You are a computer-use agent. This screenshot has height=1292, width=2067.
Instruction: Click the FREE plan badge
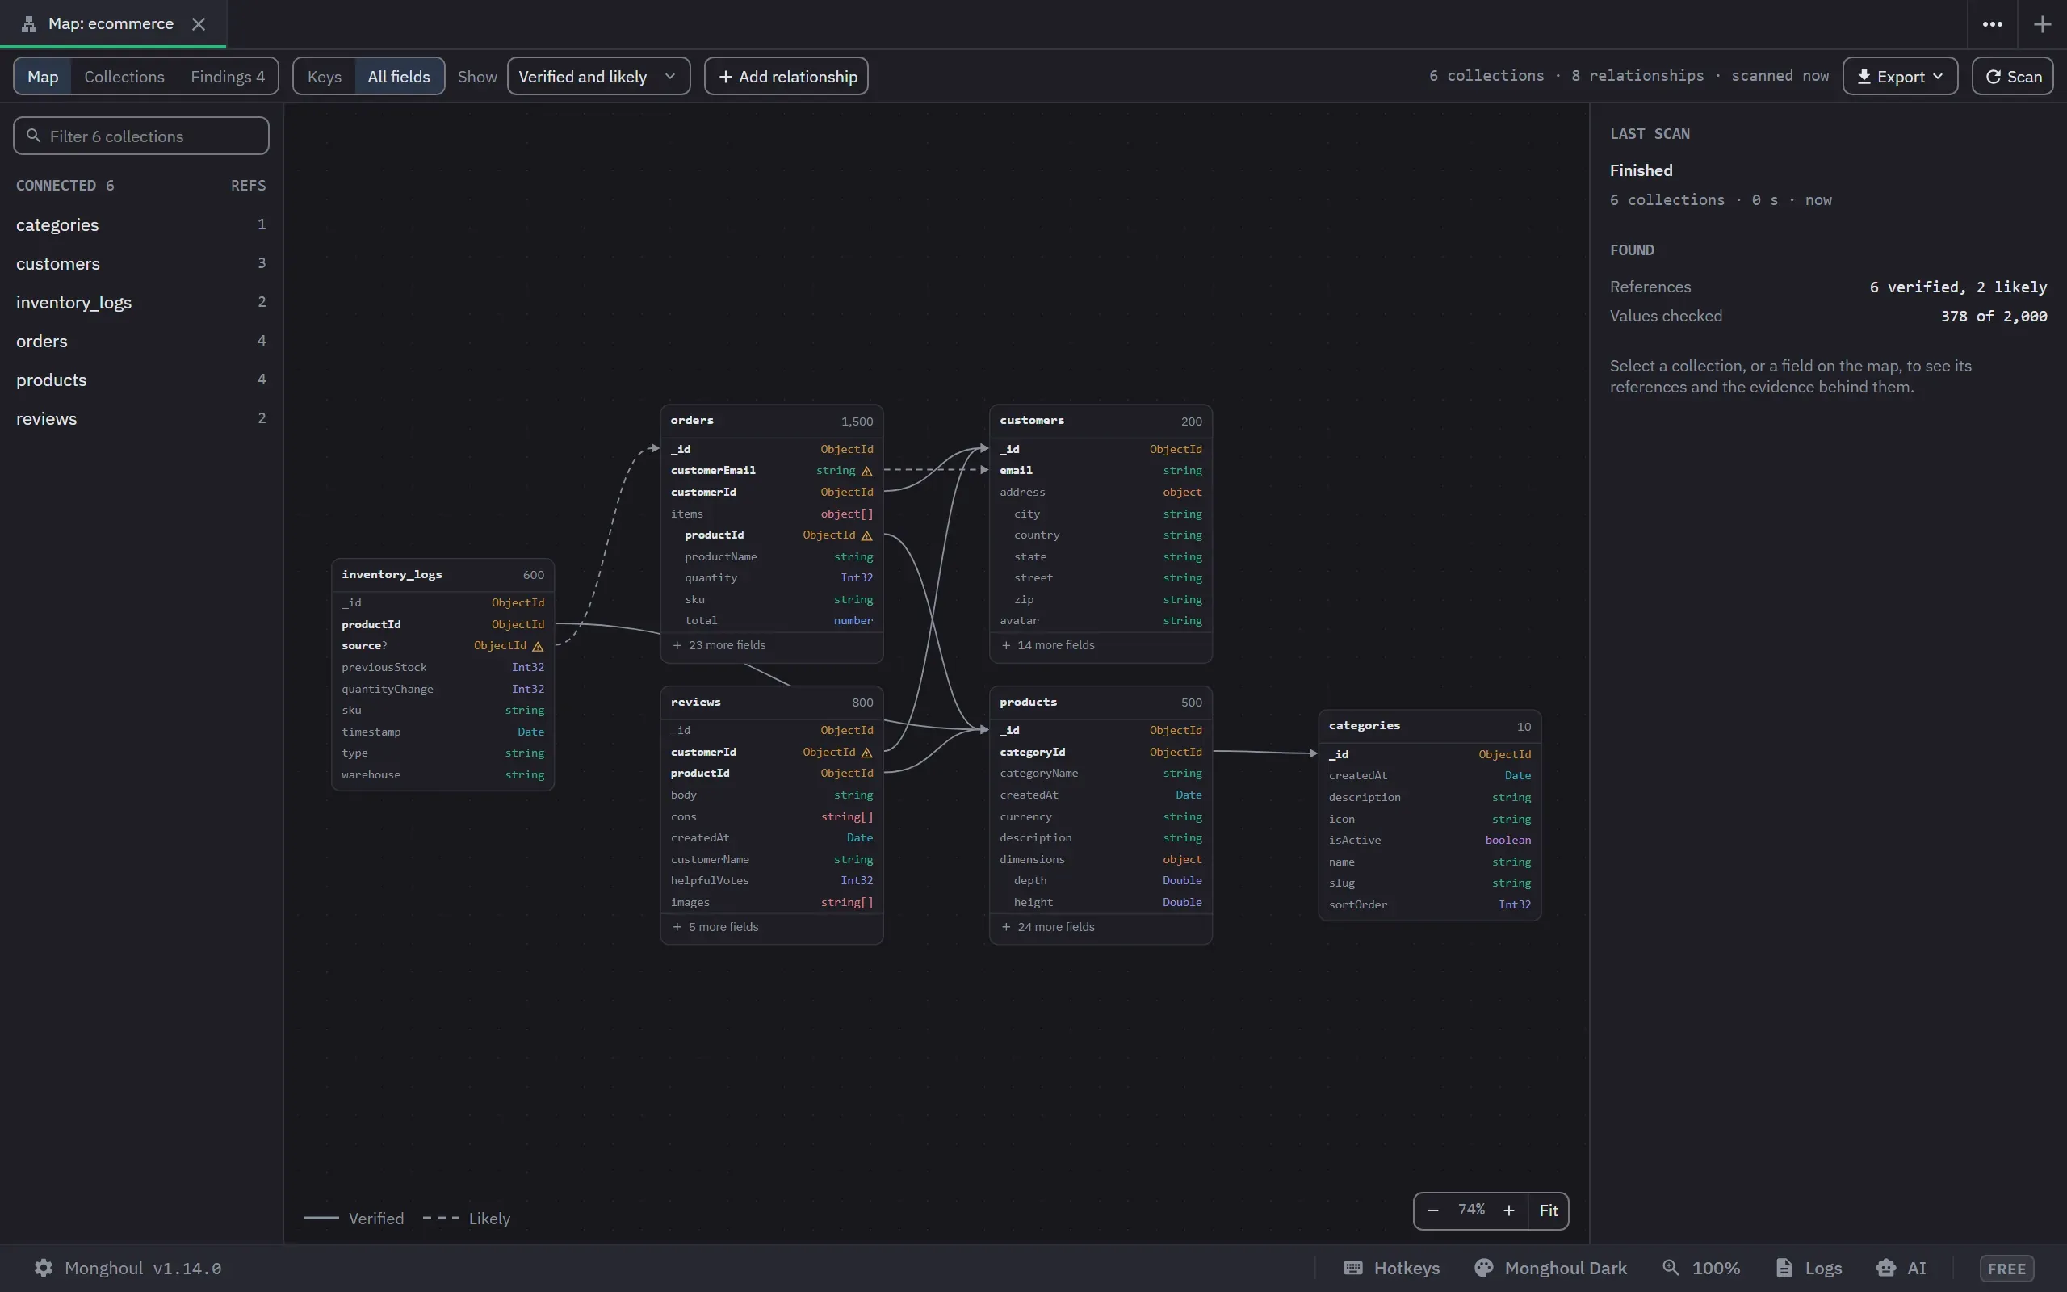click(2006, 1269)
